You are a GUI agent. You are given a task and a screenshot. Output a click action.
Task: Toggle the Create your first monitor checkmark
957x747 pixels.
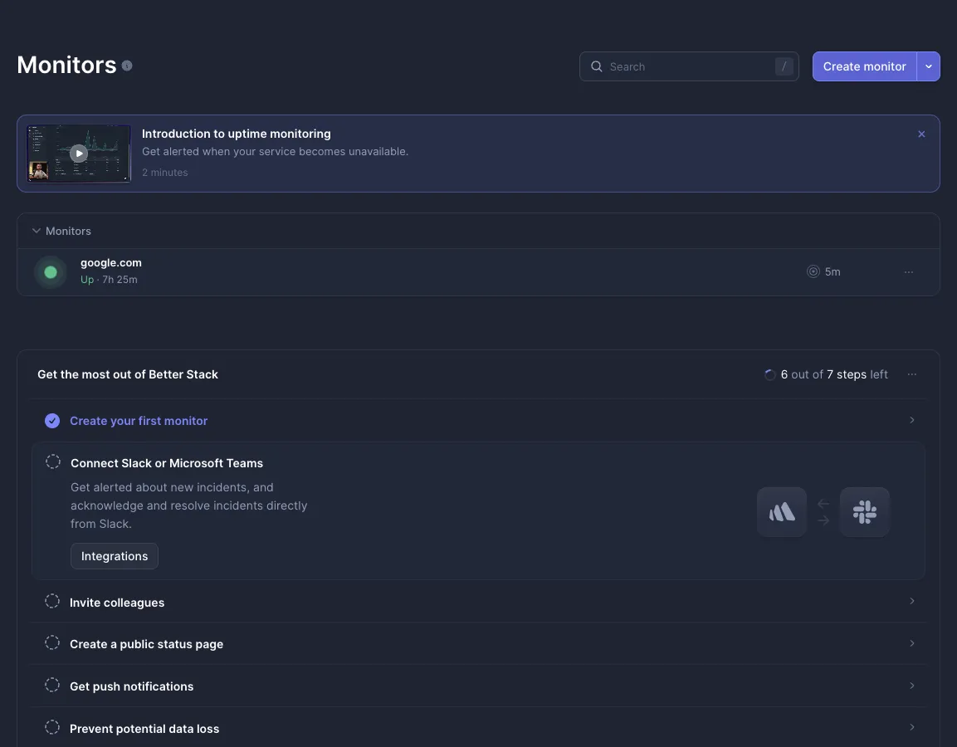pos(52,421)
